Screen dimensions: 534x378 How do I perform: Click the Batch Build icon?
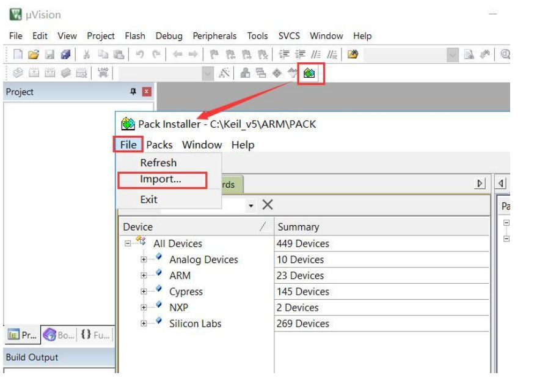(66, 73)
